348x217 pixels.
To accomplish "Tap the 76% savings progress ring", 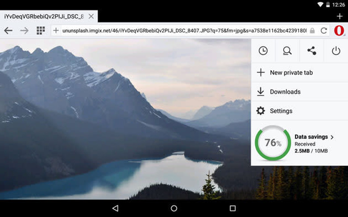I will pyautogui.click(x=273, y=143).
